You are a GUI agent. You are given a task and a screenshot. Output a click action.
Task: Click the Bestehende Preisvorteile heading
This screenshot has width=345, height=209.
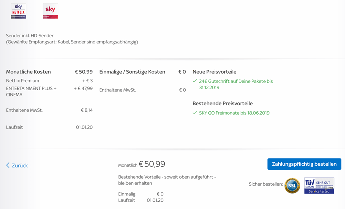[x=223, y=103]
